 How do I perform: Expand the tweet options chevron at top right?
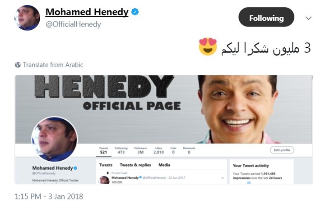(308, 18)
